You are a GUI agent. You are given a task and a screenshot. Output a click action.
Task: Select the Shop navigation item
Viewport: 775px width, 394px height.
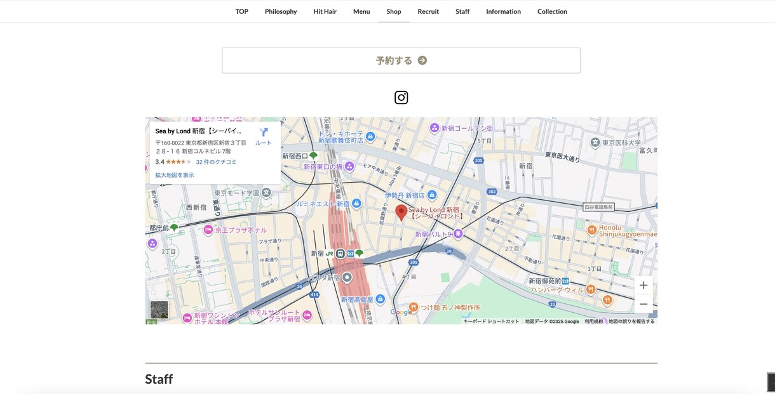394,11
